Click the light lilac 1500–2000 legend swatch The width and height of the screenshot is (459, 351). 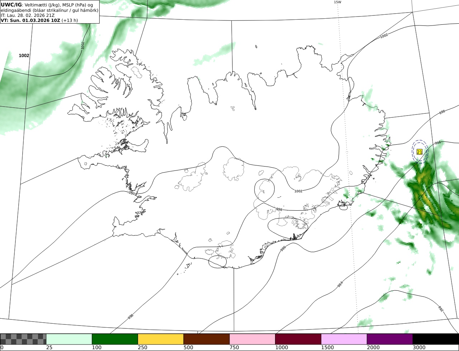tap(344, 339)
